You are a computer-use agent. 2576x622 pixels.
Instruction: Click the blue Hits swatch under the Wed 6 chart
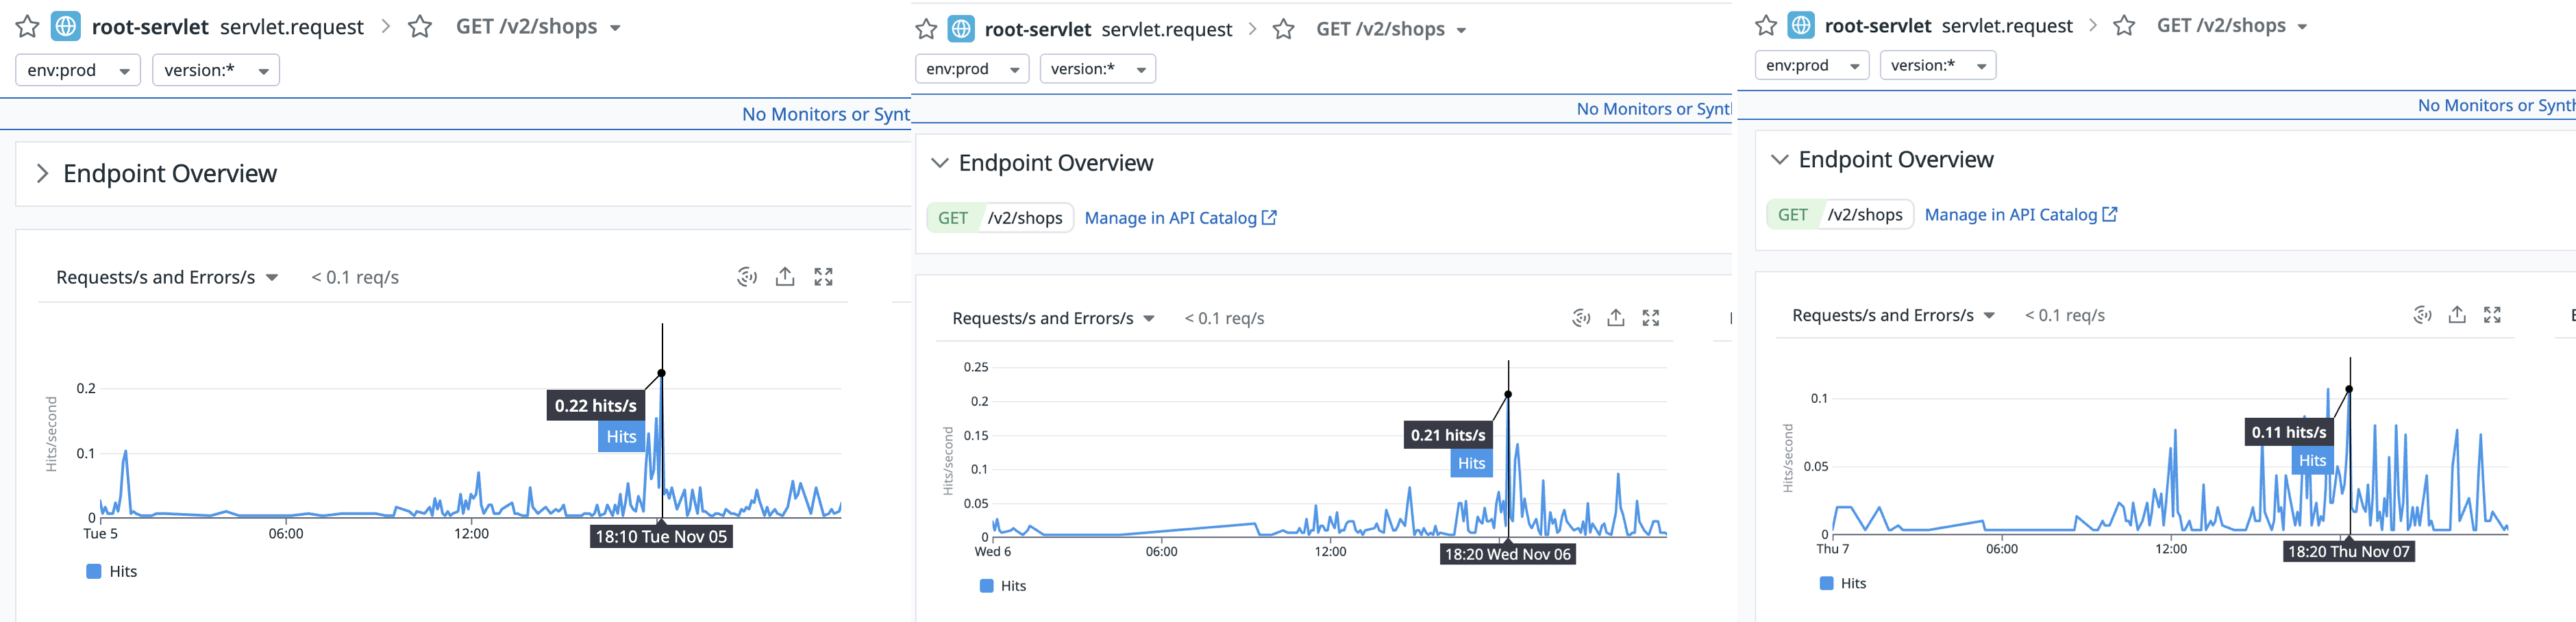click(986, 586)
